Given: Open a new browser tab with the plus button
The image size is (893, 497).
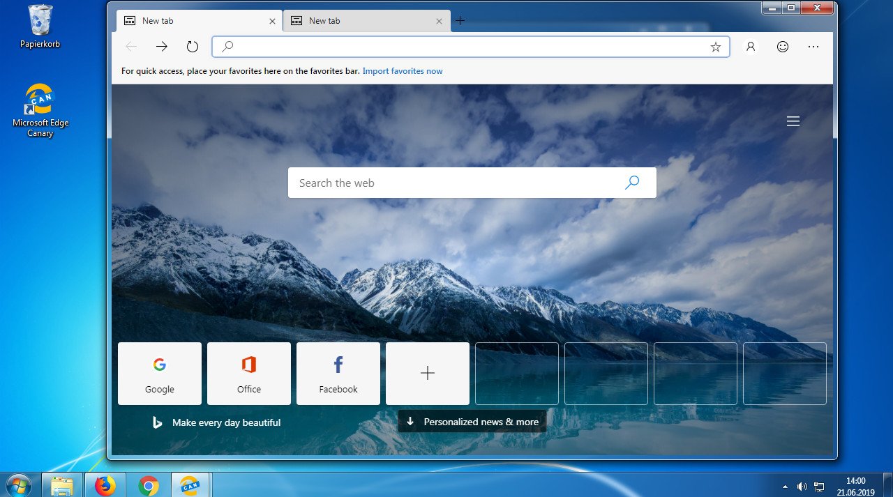Looking at the screenshot, I should click(x=459, y=20).
